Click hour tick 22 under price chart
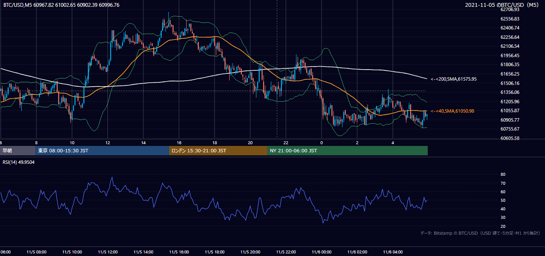 point(286,143)
